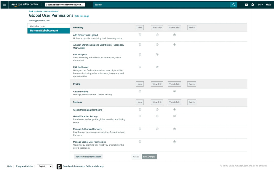The image size is (274, 173).
Task: Select View & Edit for Global Vacation Settings
Action: coord(174,116)
